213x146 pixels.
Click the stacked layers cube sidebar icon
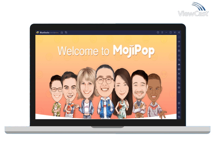(x=179, y=87)
